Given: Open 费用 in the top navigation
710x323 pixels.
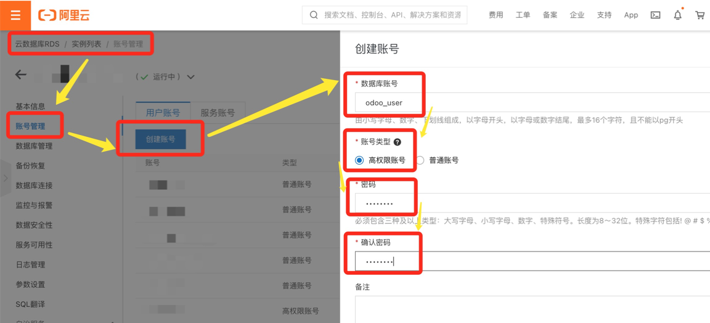Looking at the screenshot, I should (x=496, y=15).
